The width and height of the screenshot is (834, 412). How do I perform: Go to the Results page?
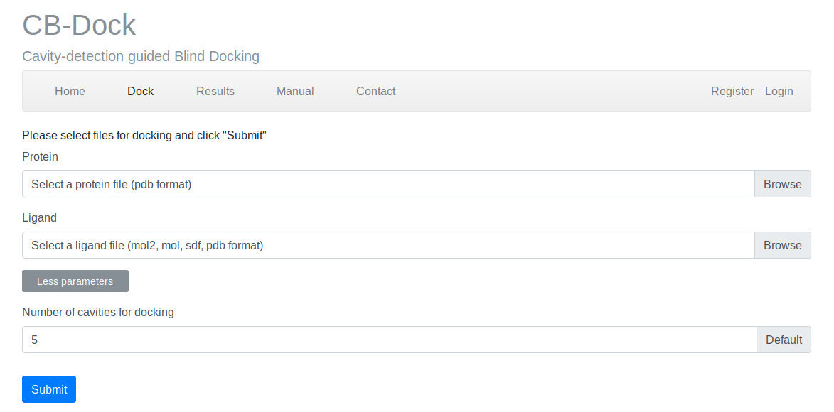pos(215,91)
